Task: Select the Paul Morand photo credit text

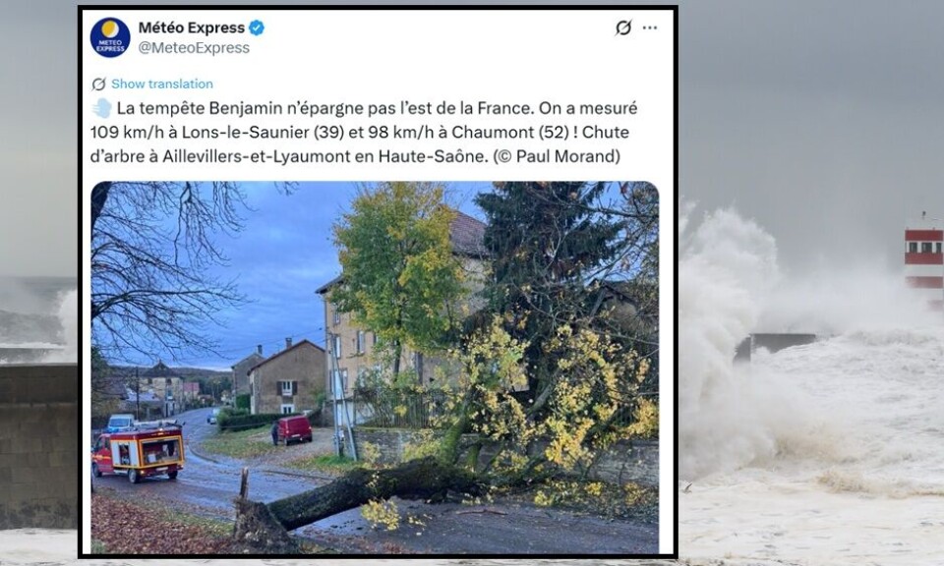Action: click(557, 156)
